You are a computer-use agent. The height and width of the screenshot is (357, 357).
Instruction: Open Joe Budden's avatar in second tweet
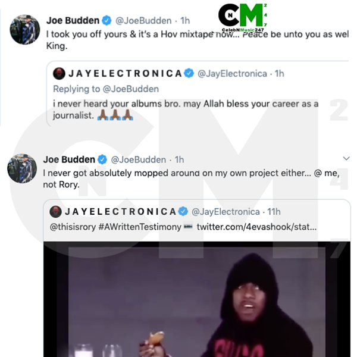(22, 168)
